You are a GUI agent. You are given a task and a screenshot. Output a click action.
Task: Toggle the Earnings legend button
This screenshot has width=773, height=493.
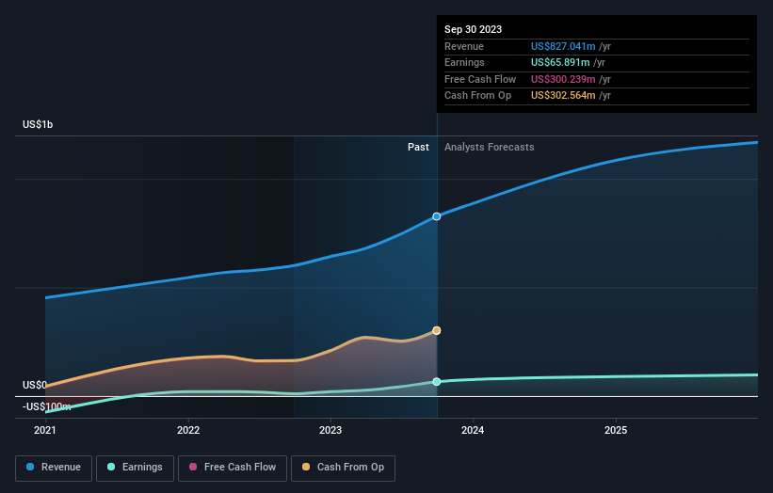[135, 468]
